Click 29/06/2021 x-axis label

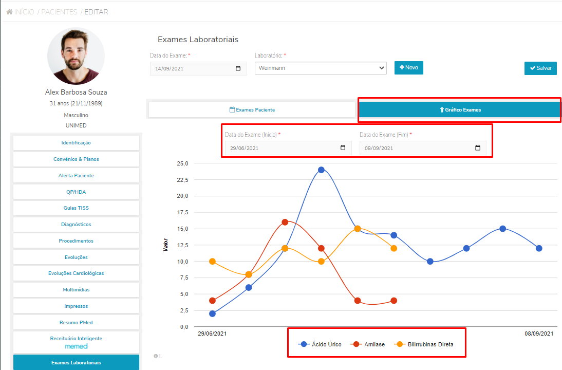pos(212,334)
